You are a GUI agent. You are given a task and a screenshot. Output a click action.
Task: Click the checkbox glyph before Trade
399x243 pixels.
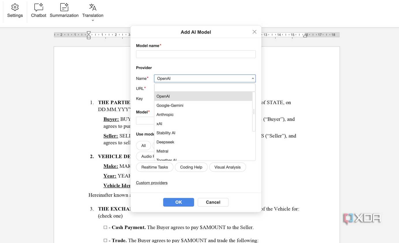pos(105,240)
